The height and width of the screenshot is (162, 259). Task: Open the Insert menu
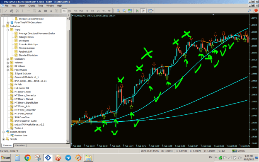[x=22, y=6]
